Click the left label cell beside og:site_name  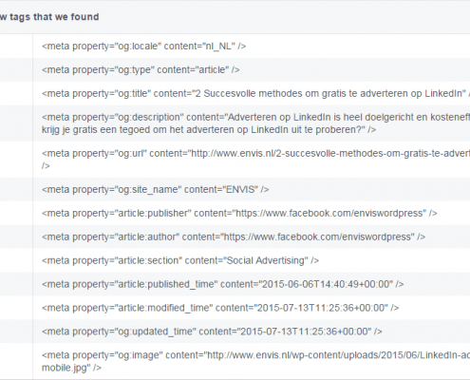click(x=16, y=189)
